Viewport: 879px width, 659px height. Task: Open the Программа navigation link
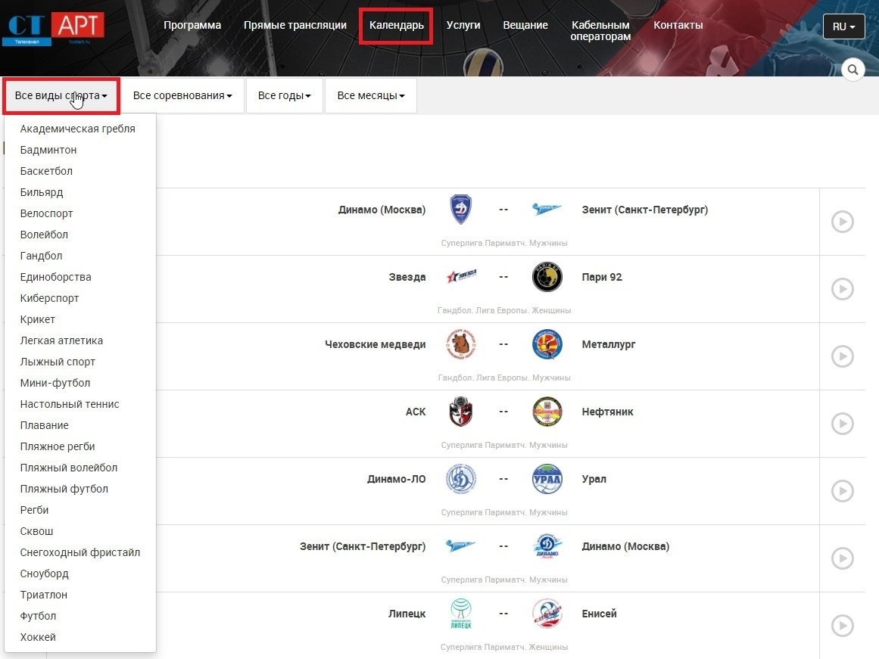(192, 25)
